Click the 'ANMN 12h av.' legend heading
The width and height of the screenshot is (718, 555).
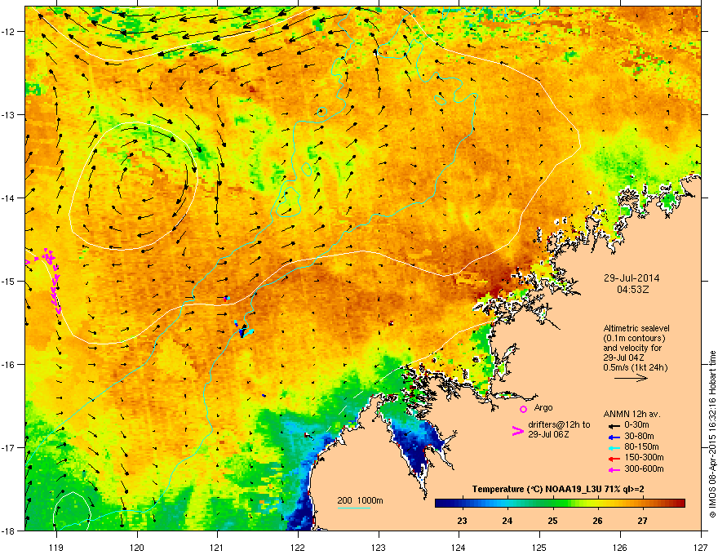632,414
